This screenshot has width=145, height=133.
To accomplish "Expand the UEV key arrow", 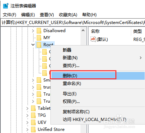I will click(x=28, y=122).
